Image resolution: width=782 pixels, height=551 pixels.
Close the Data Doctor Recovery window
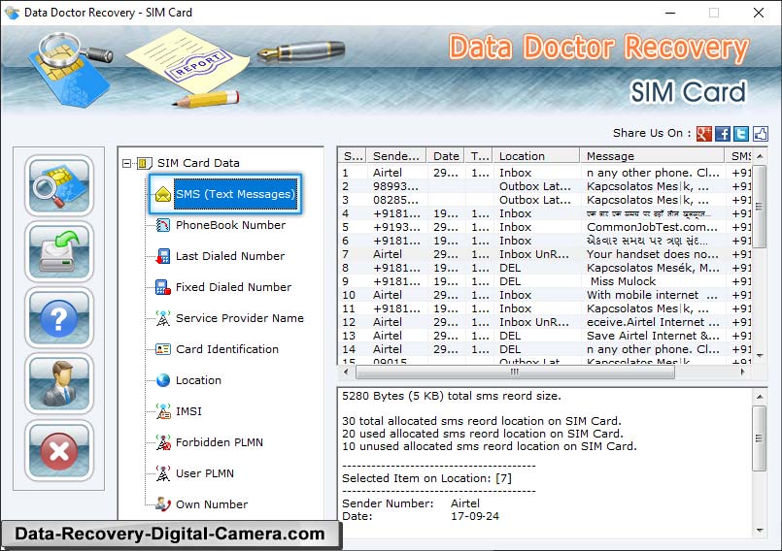click(x=758, y=13)
